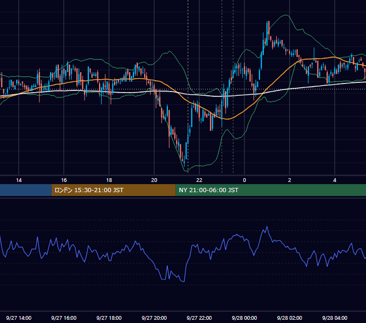Screen dimensions: 366x323
Task: Click the 9/28 02:00 date label
Action: tap(290, 318)
